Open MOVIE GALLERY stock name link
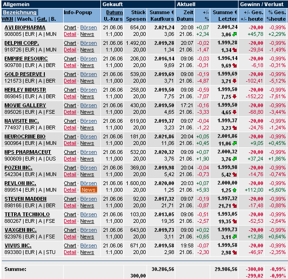Screen dimensions: 288x279 click(x=25, y=106)
